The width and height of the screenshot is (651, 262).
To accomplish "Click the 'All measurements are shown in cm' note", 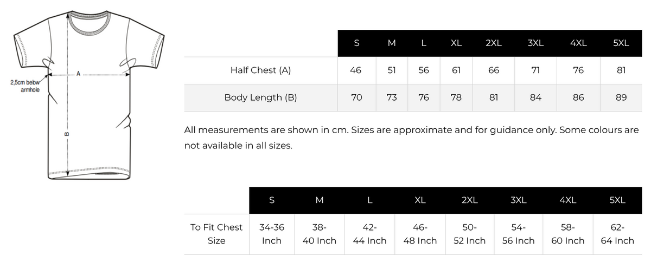I will click(411, 138).
